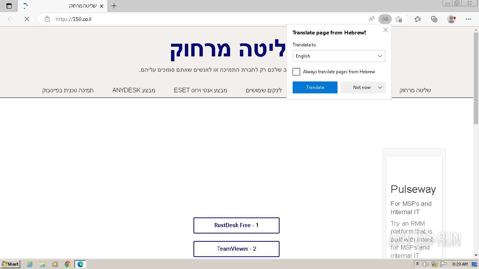
Task: Click the address bar URL 150.co.il
Action: [x=73, y=19]
